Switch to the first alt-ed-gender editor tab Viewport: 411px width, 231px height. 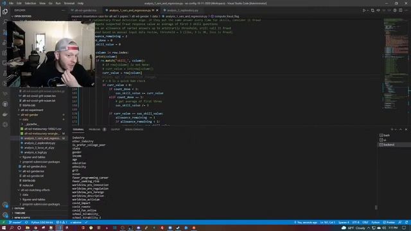[x=85, y=10]
